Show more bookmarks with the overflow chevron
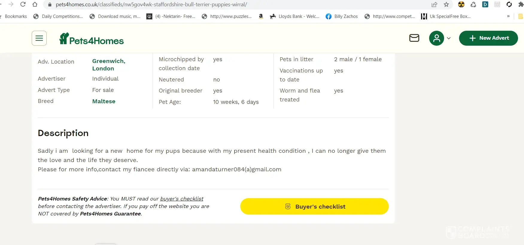The height and width of the screenshot is (245, 524). [508, 16]
